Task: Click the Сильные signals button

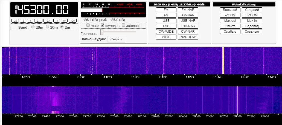Action: click(252, 32)
